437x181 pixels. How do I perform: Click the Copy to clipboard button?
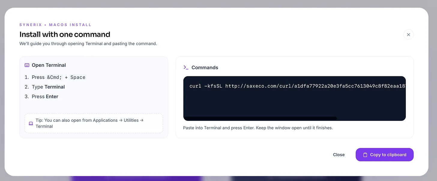(x=384, y=155)
